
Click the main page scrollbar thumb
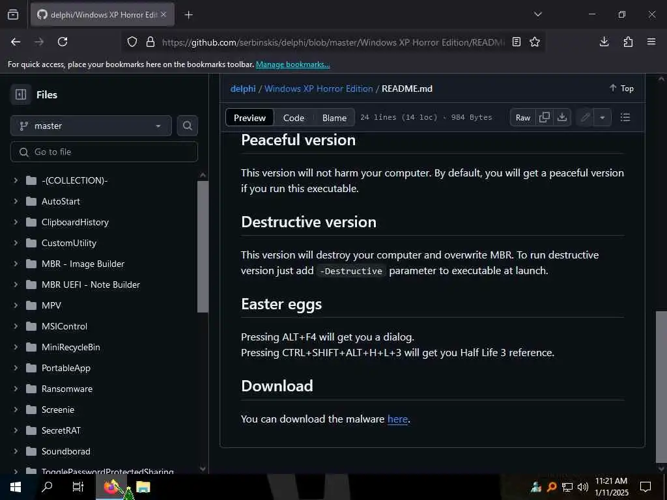tap(662, 386)
